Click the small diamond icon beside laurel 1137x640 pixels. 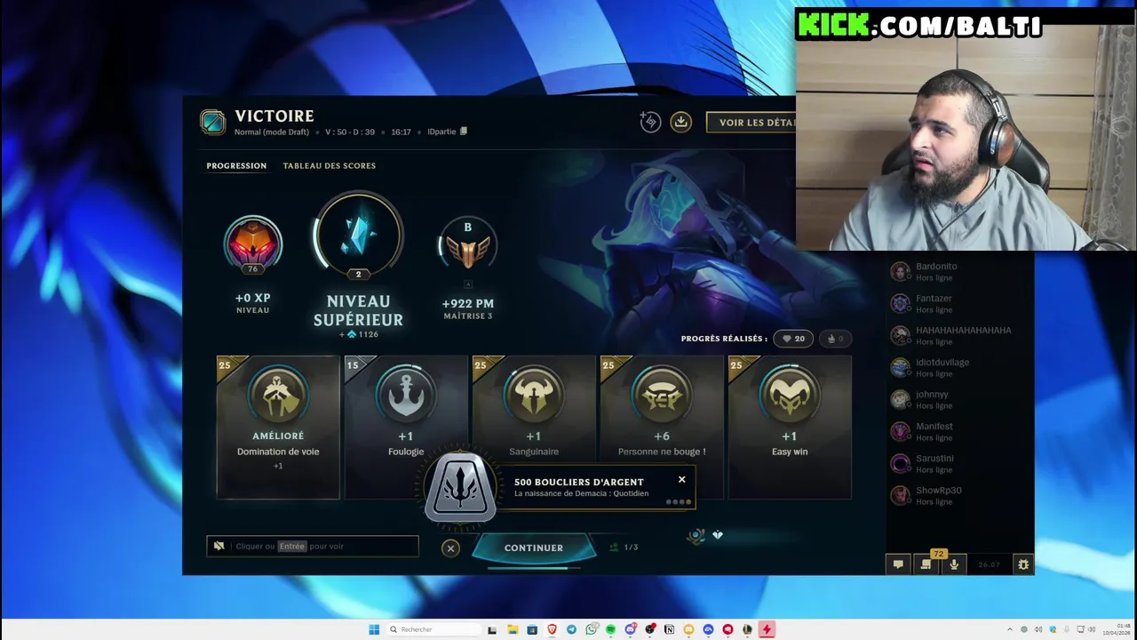click(x=718, y=535)
